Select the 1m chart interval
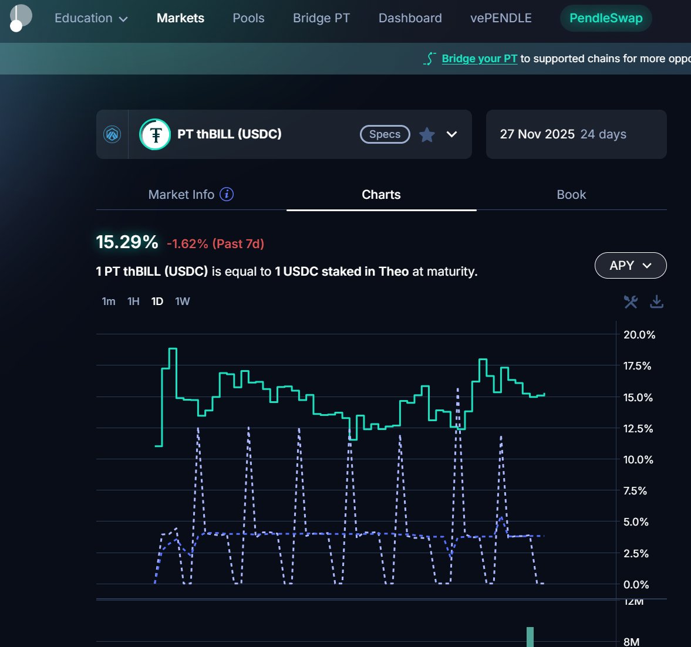 [109, 302]
